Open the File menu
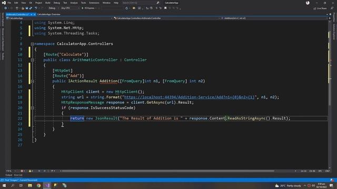 pyautogui.click(x=9, y=3)
